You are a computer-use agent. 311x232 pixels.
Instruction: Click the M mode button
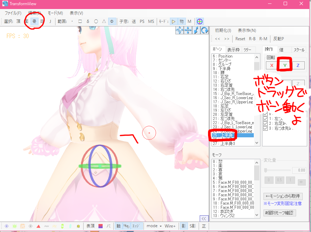click(x=189, y=22)
